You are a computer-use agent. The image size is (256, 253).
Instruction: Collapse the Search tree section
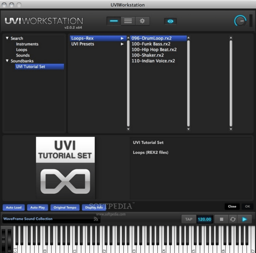(x=7, y=38)
